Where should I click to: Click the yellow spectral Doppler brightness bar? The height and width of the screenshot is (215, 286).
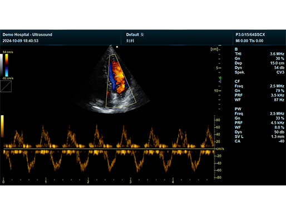[x=2, y=126]
